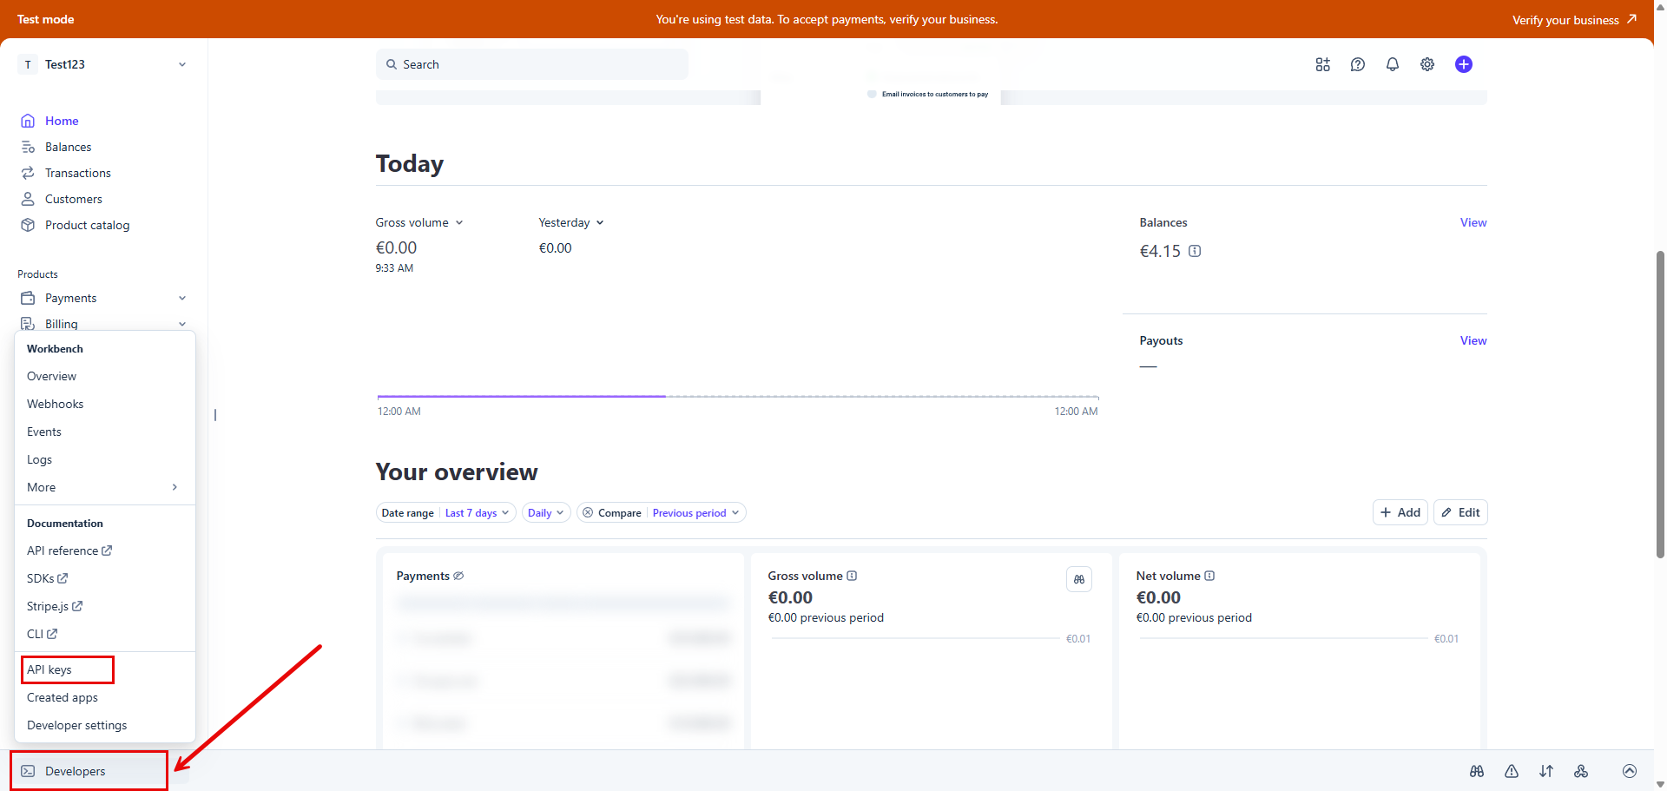Open the apps grid icon in header
The image size is (1667, 791).
[1322, 64]
